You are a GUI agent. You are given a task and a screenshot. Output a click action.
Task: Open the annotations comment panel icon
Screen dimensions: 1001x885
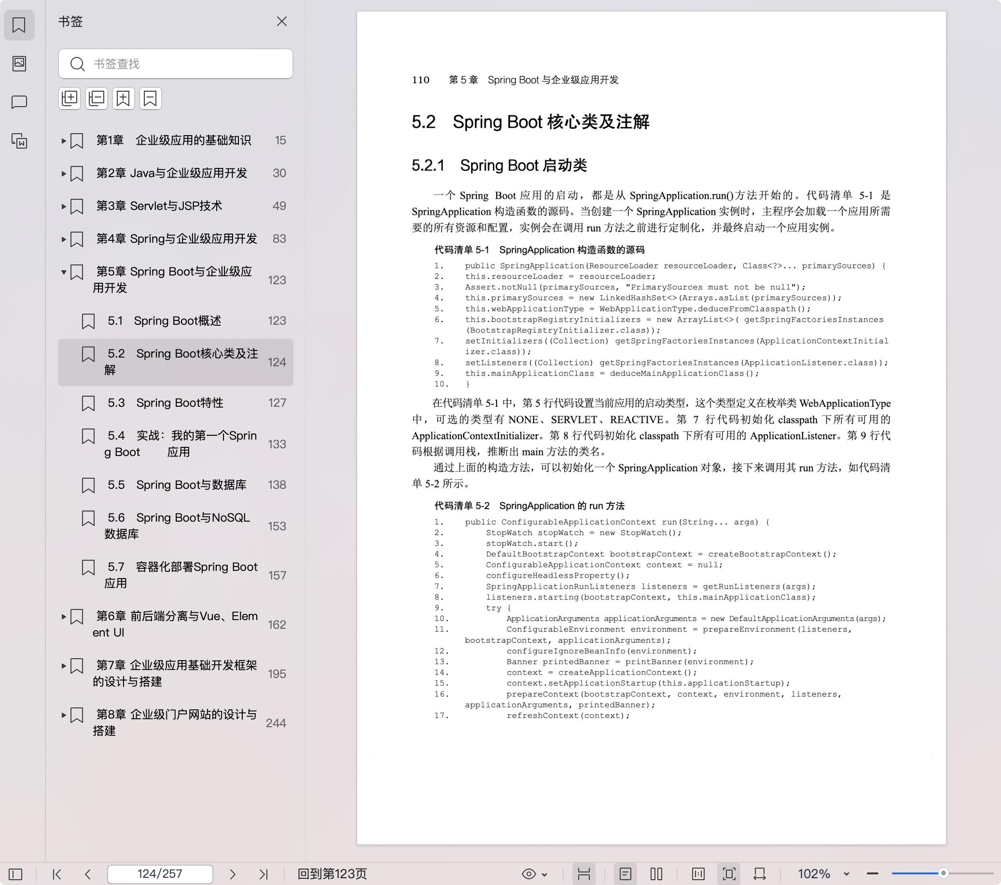pyautogui.click(x=19, y=102)
